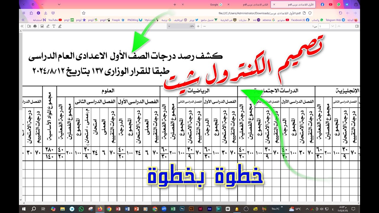Click the PDF page number input field
Screen dimensions: 379x213
[x=324, y=26]
